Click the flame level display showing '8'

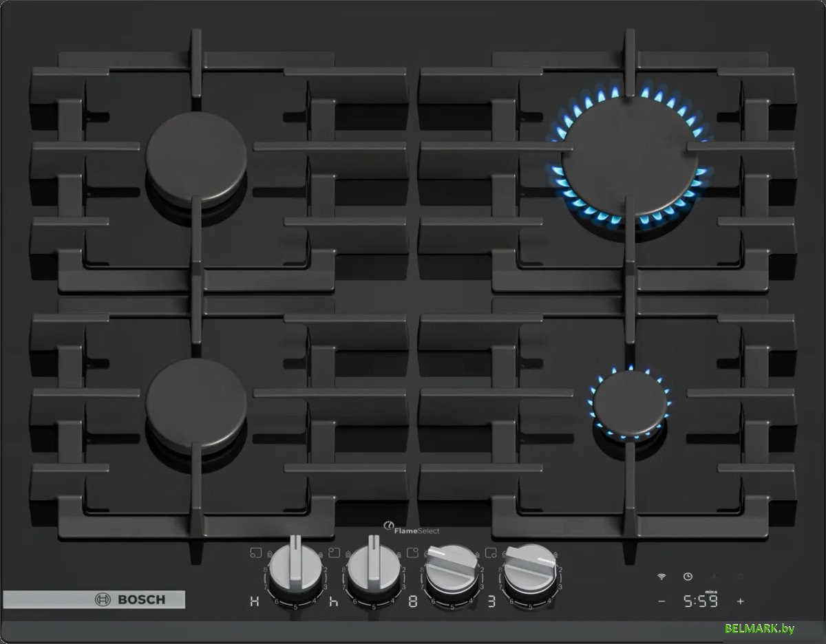click(x=413, y=602)
